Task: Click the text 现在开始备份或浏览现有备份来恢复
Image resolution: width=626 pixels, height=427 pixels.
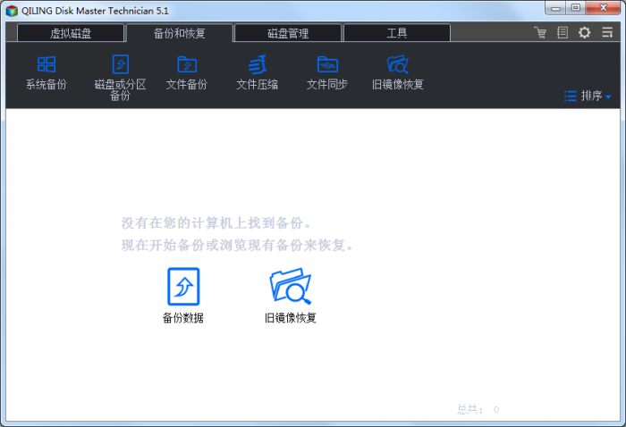Action: click(238, 245)
